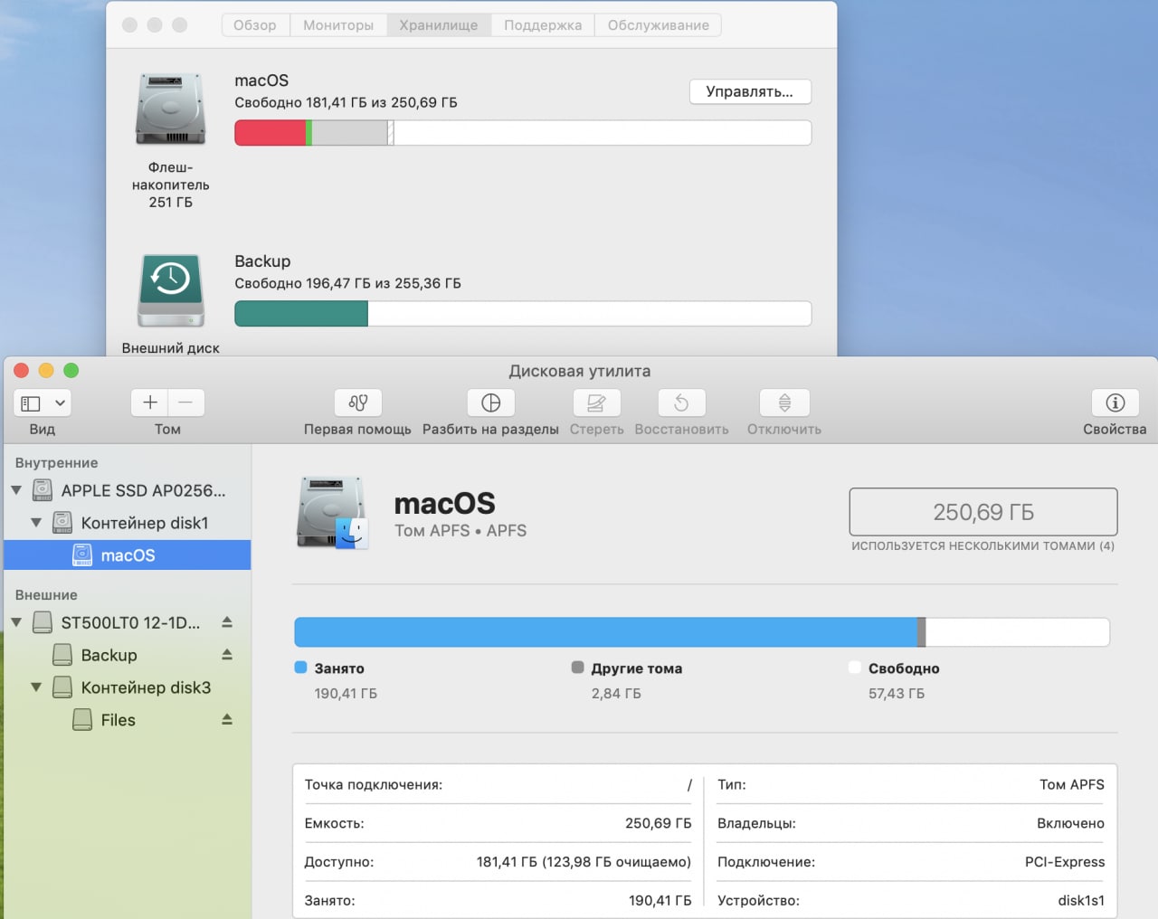The height and width of the screenshot is (919, 1158).
Task: Collapse the APPLE SSD tree item
Action: 16,490
